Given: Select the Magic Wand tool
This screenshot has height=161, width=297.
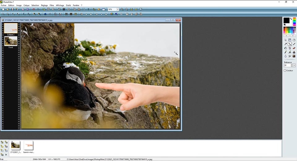Looking at the screenshot, I should 290,44.
